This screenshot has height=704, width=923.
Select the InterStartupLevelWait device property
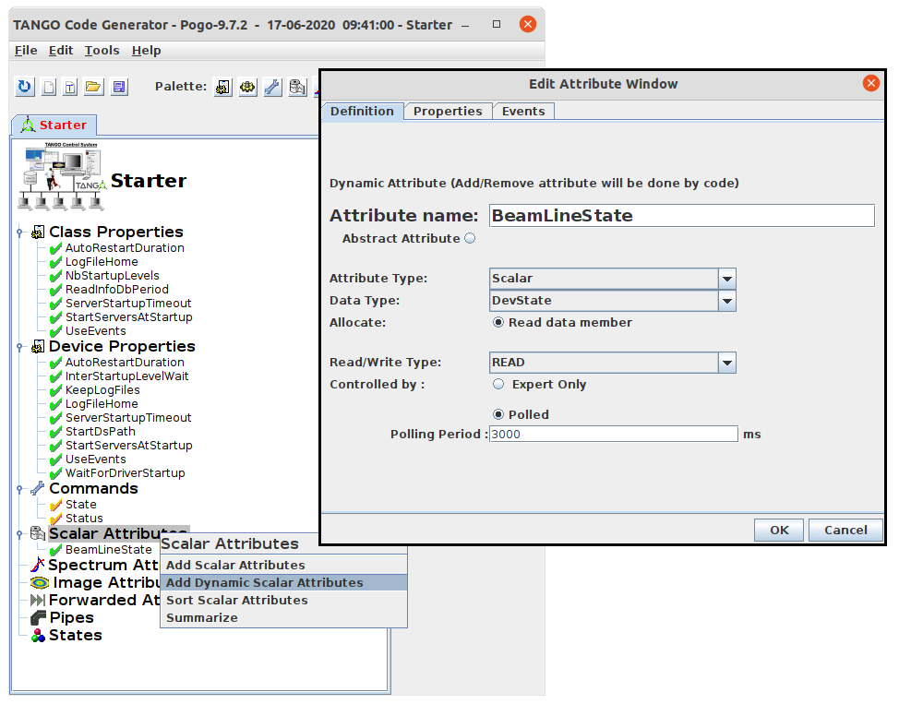pyautogui.click(x=127, y=376)
